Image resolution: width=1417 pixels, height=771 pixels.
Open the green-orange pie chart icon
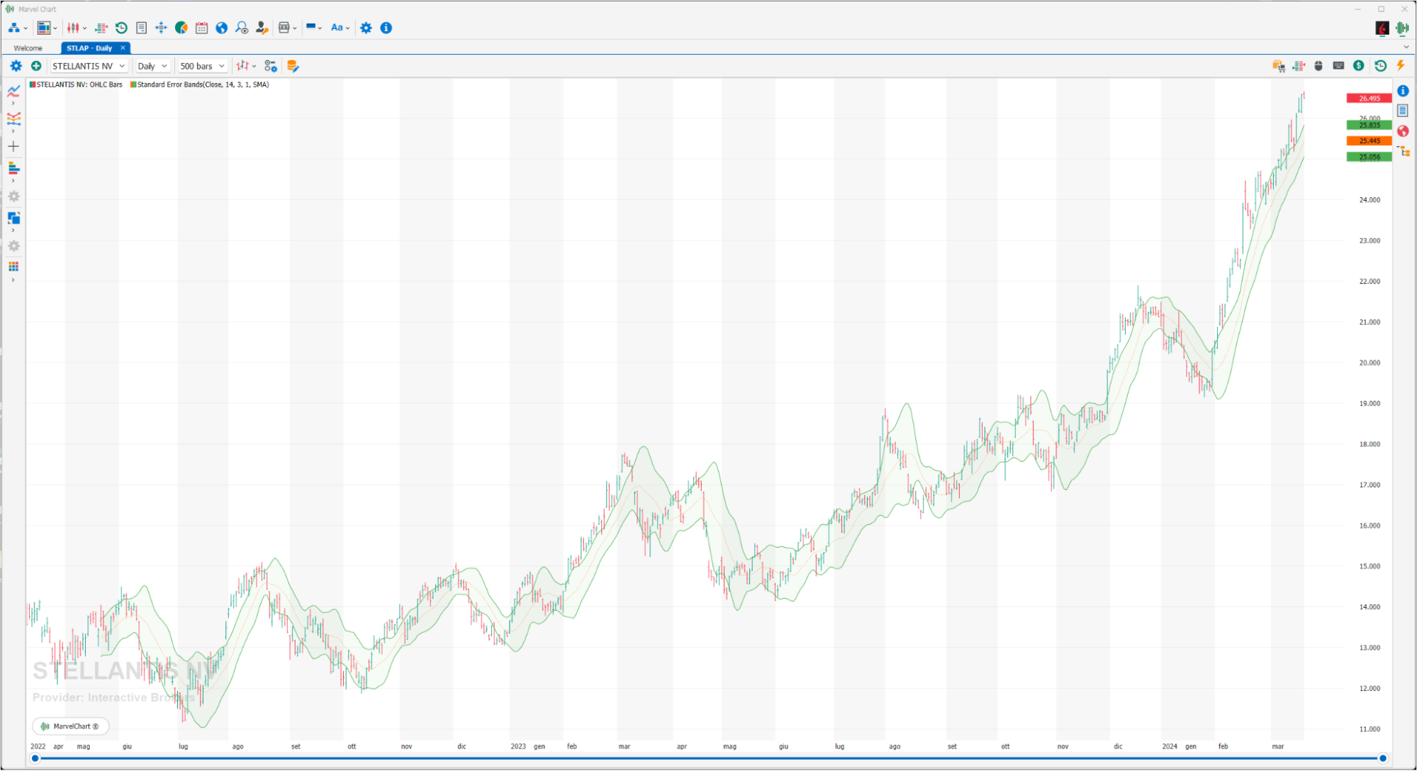181,28
